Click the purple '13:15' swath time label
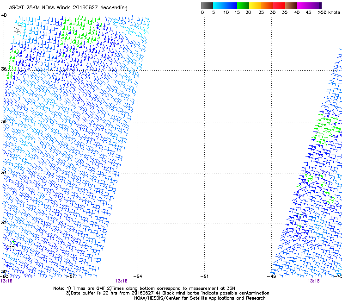The height and width of the screenshot is (301, 342). [x=313, y=281]
